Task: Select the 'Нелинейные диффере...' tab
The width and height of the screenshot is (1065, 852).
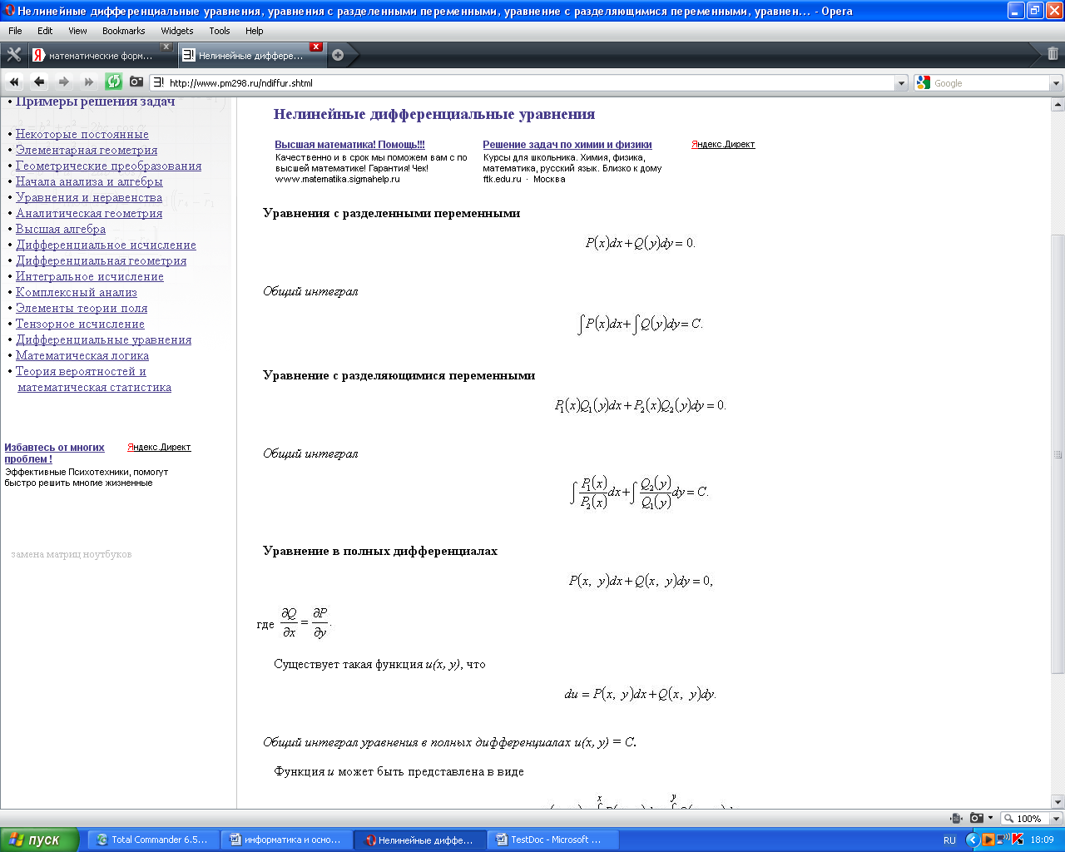Action: [251, 56]
